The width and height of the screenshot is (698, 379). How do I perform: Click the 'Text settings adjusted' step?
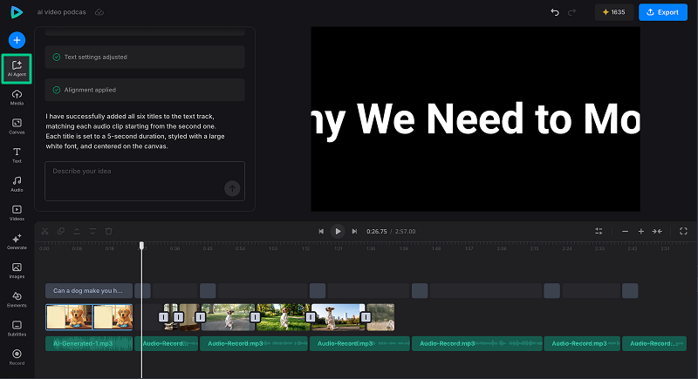[x=145, y=57]
